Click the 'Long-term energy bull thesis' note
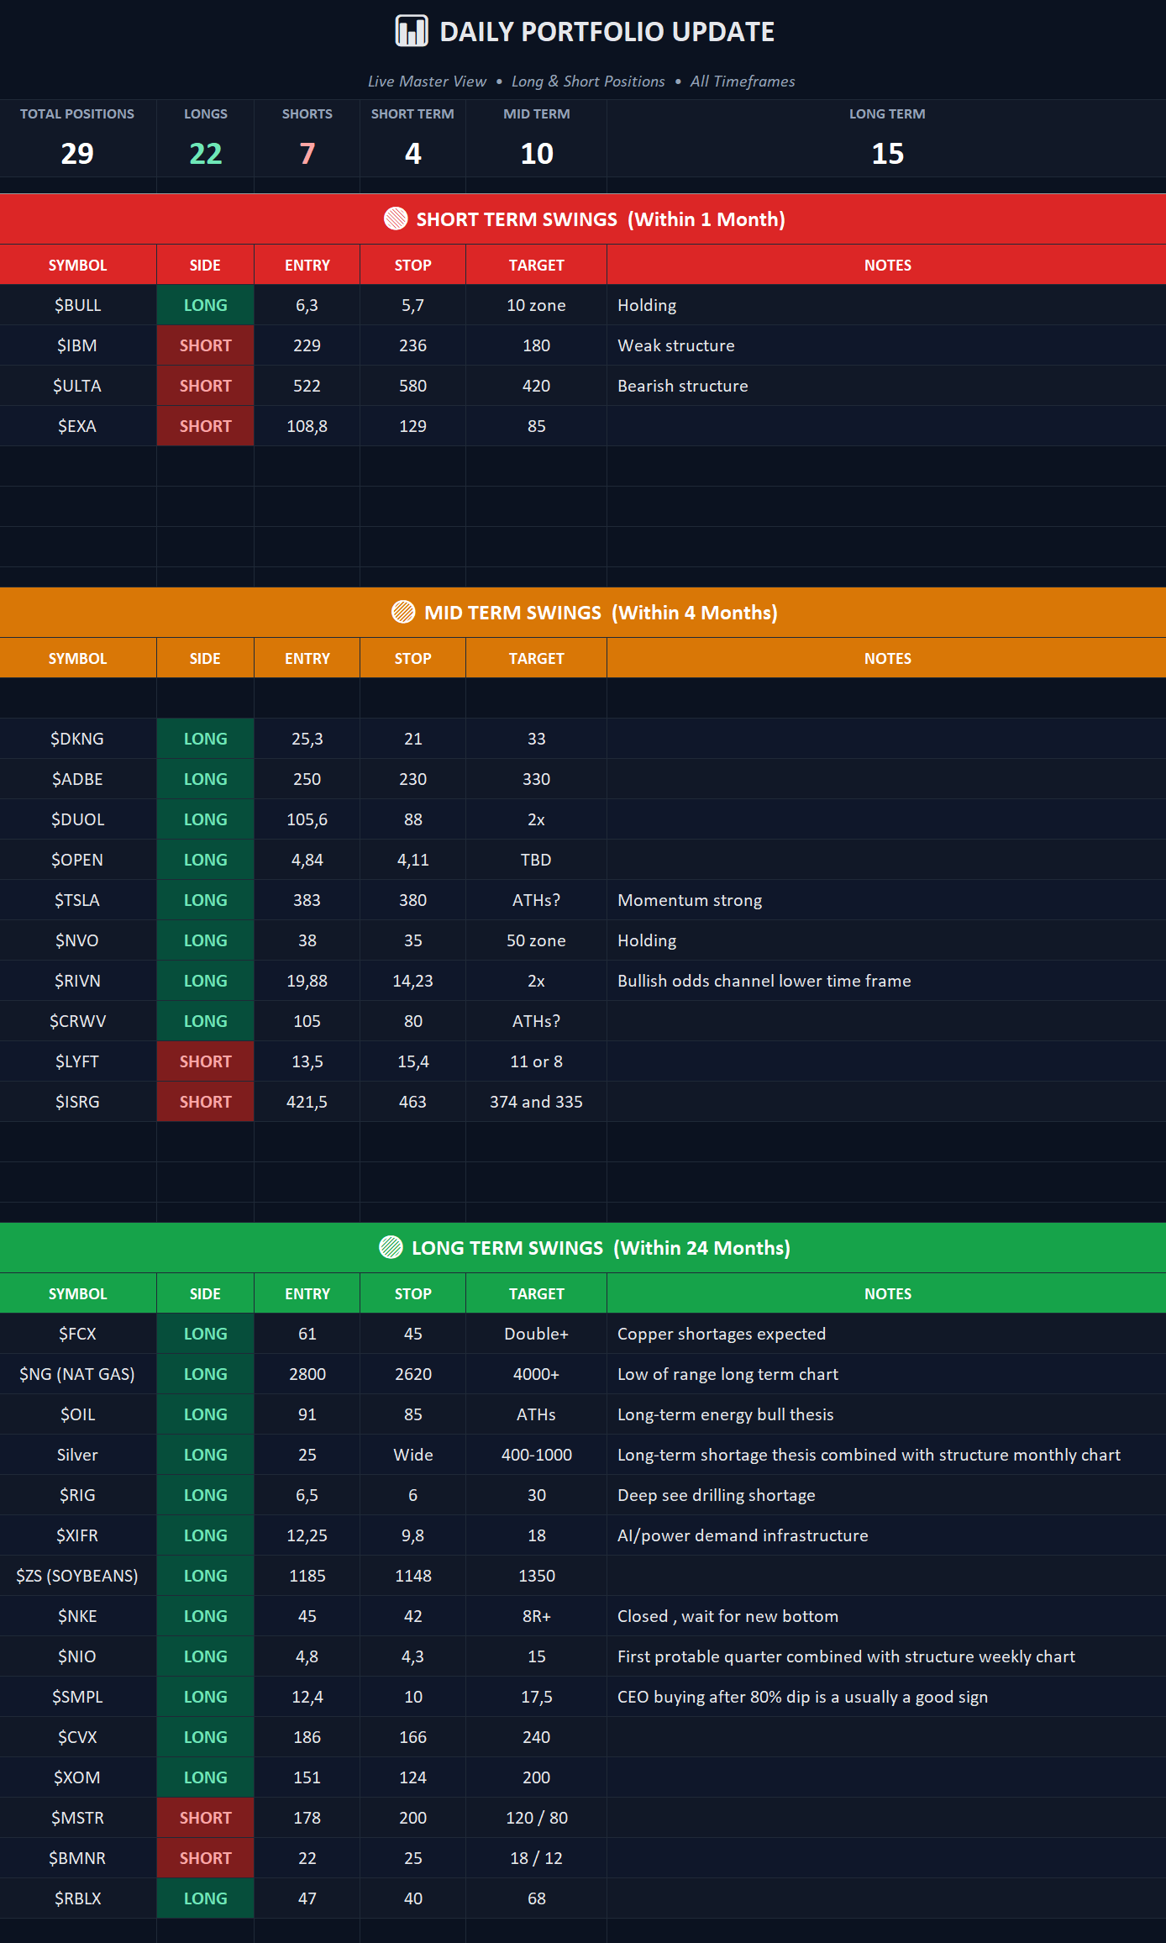 click(x=726, y=1414)
